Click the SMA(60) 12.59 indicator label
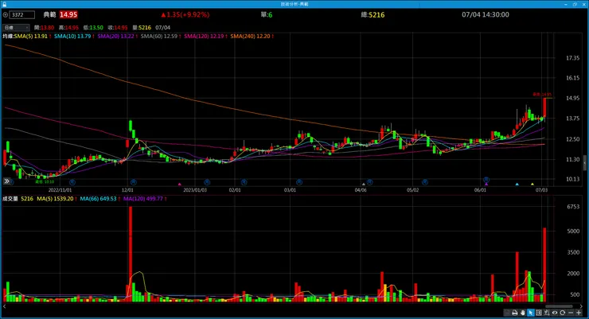Image resolution: width=589 pixels, height=319 pixels. [x=159, y=37]
